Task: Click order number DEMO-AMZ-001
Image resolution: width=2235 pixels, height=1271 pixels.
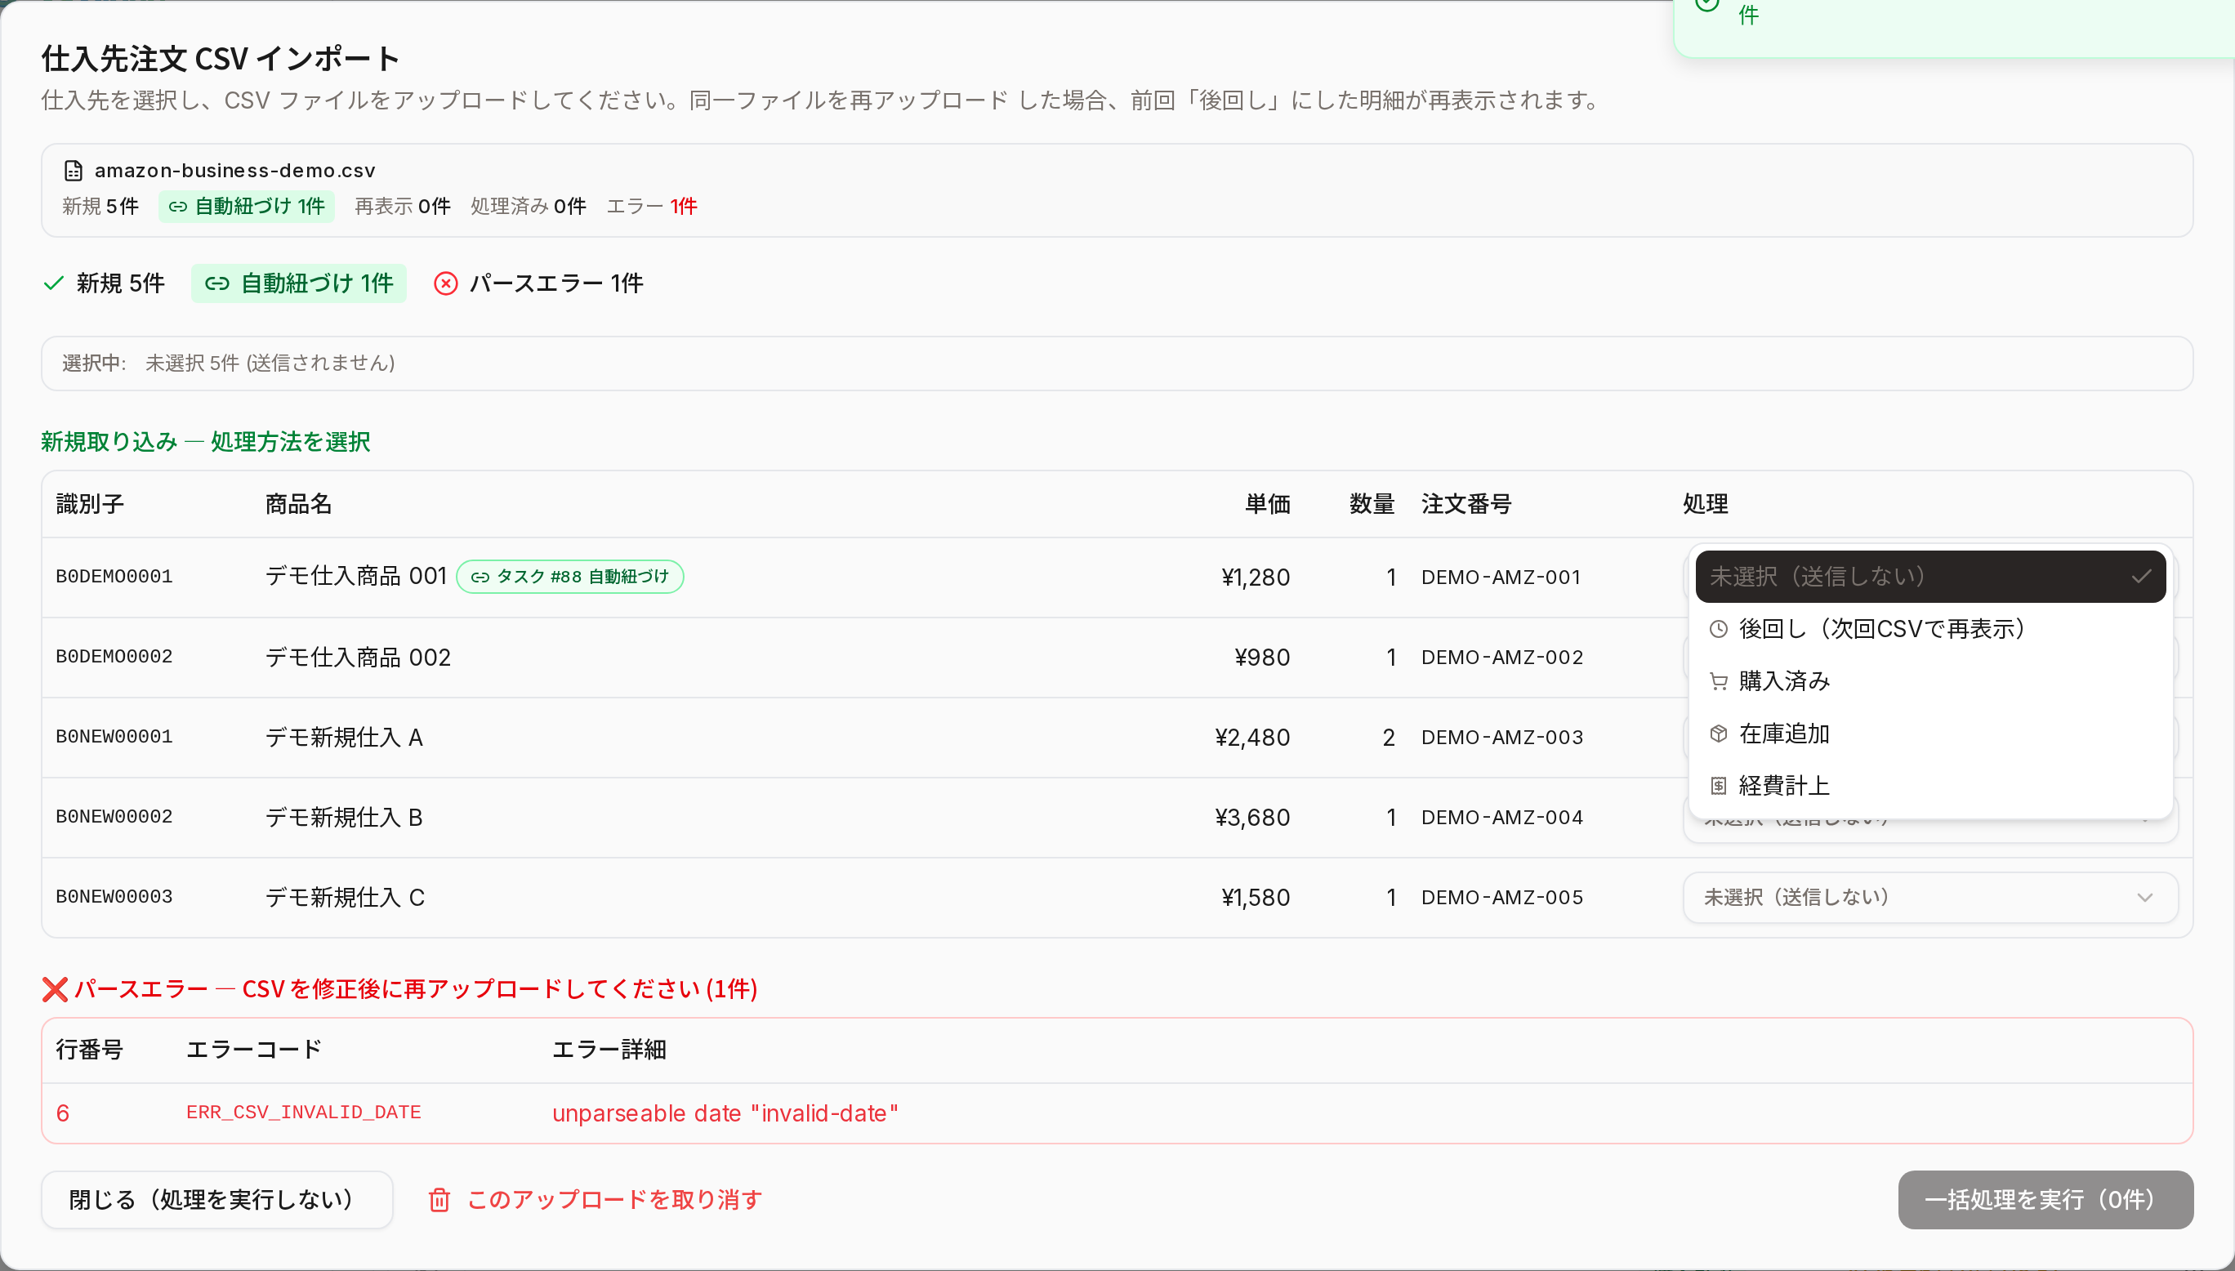Action: (1501, 577)
